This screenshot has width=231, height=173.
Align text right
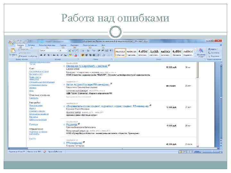click(x=90, y=55)
